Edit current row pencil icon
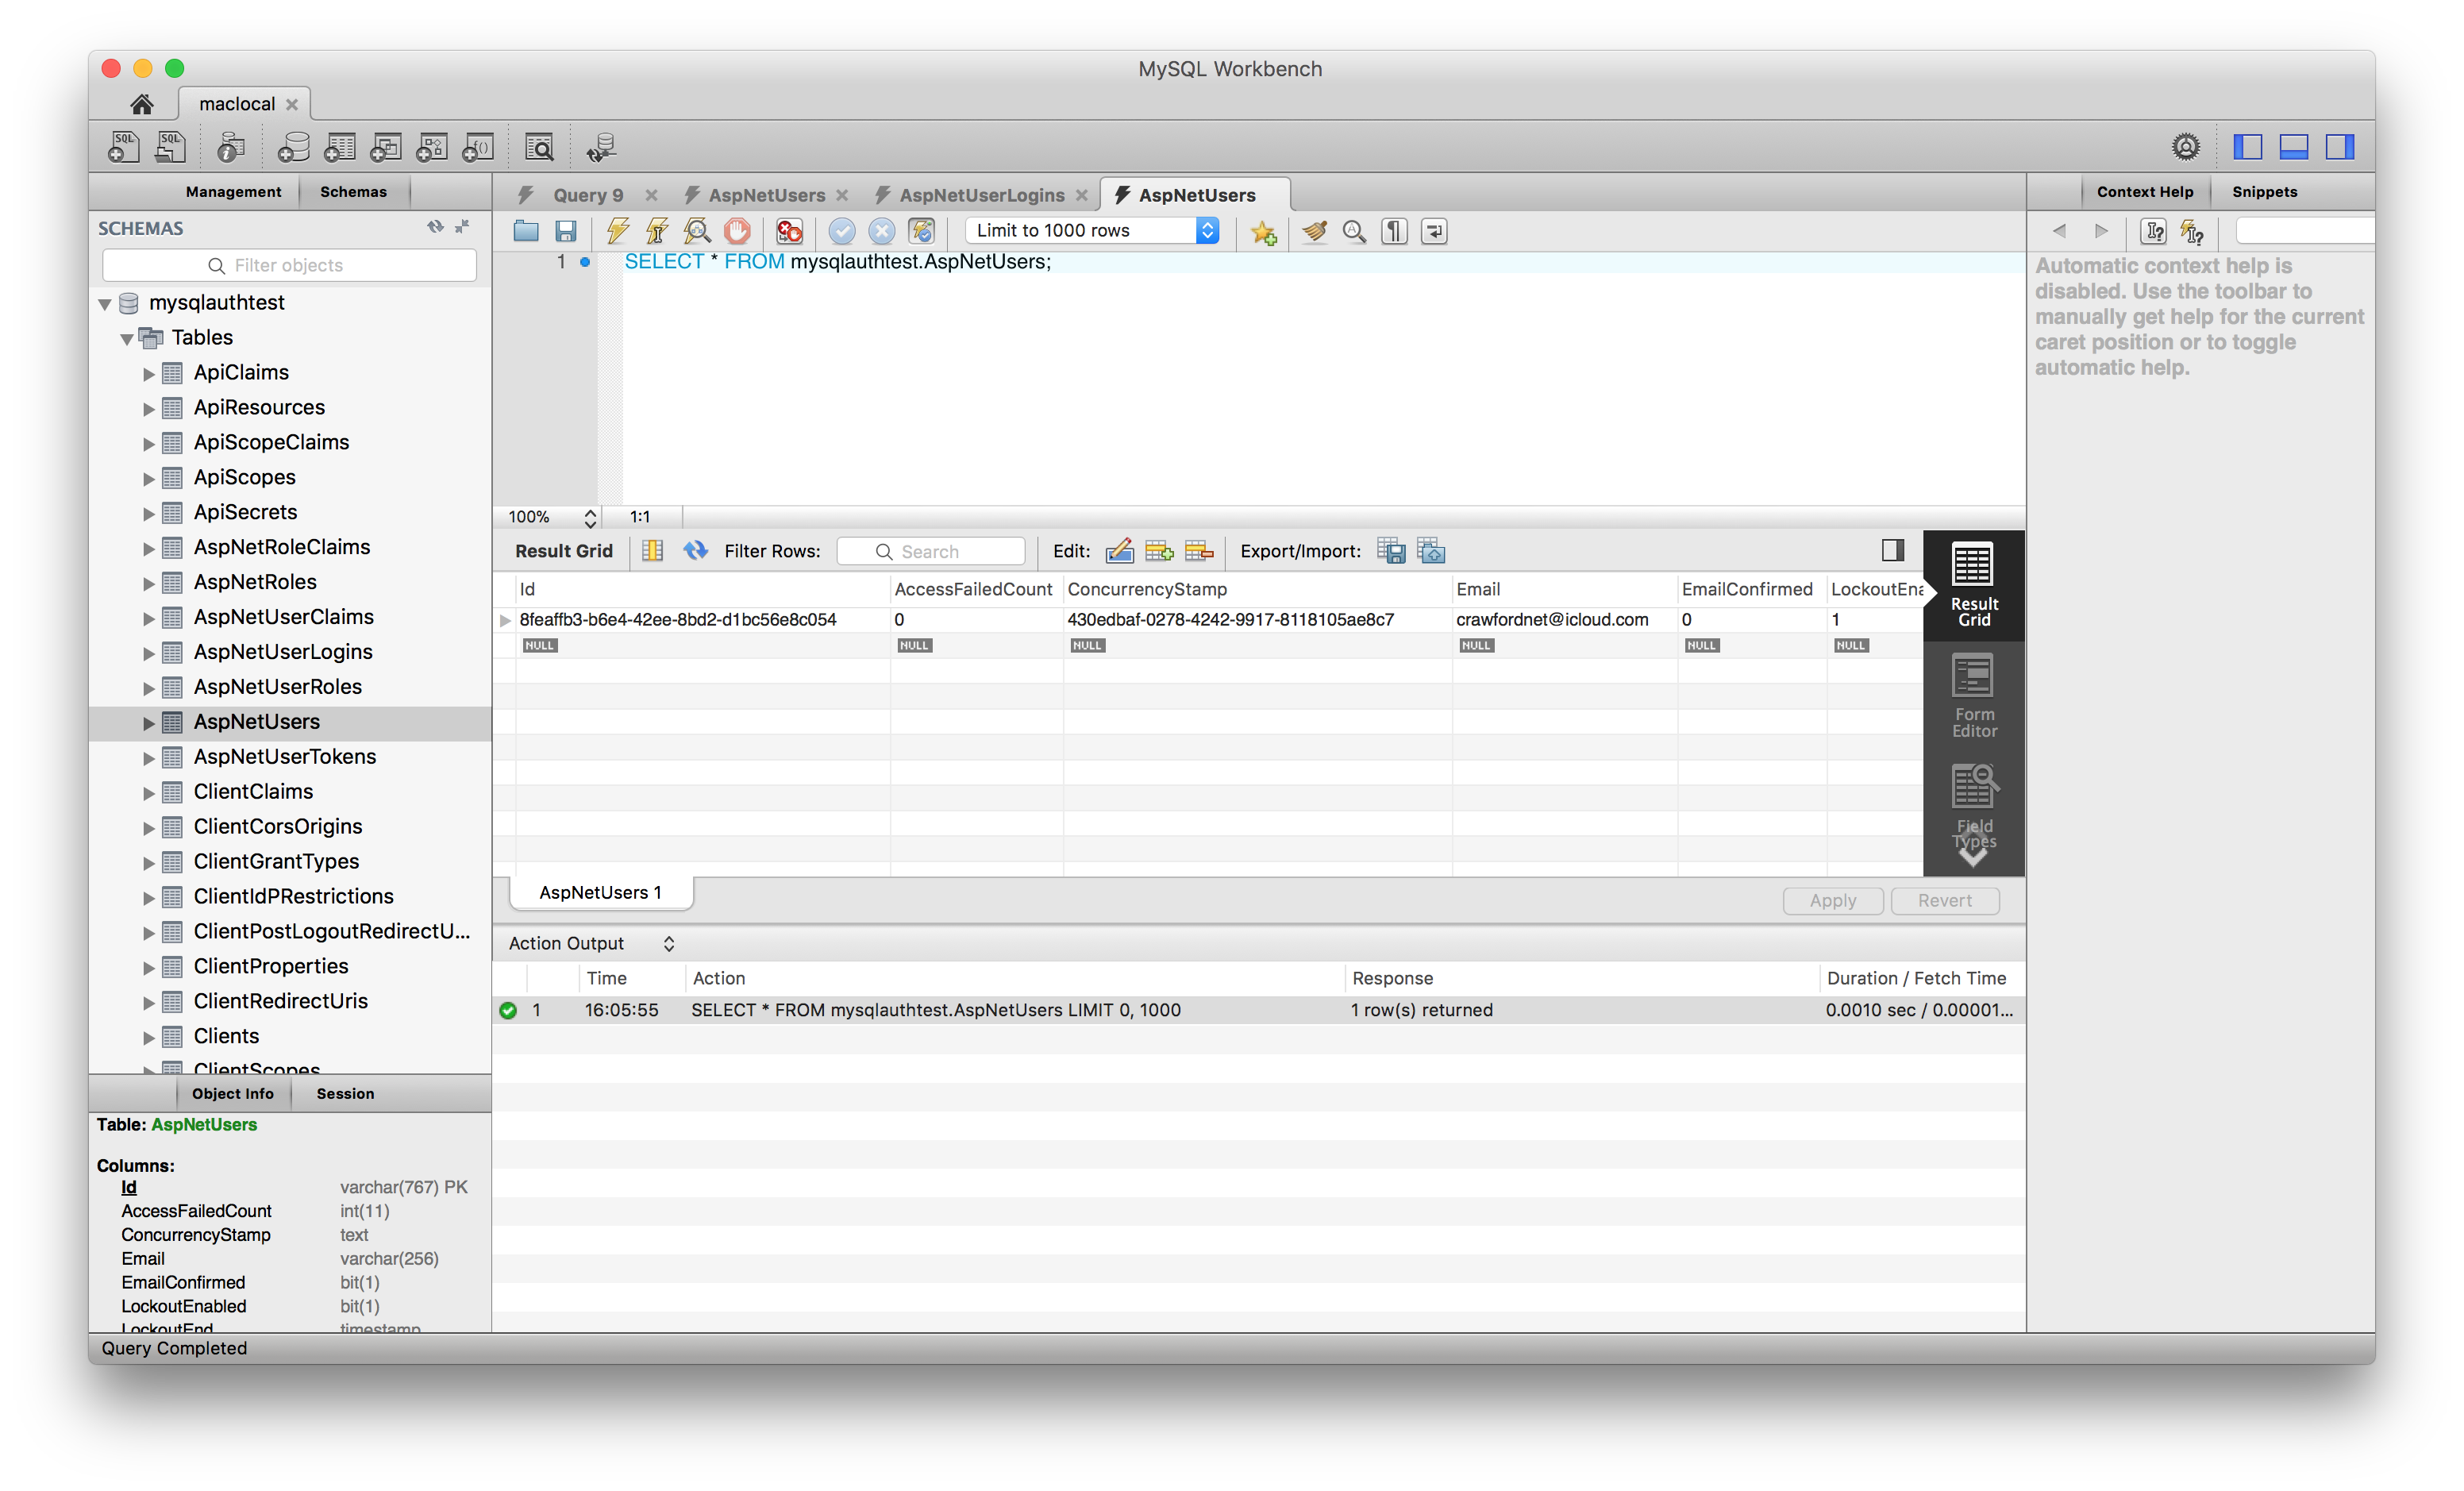The image size is (2464, 1491). point(1119,551)
